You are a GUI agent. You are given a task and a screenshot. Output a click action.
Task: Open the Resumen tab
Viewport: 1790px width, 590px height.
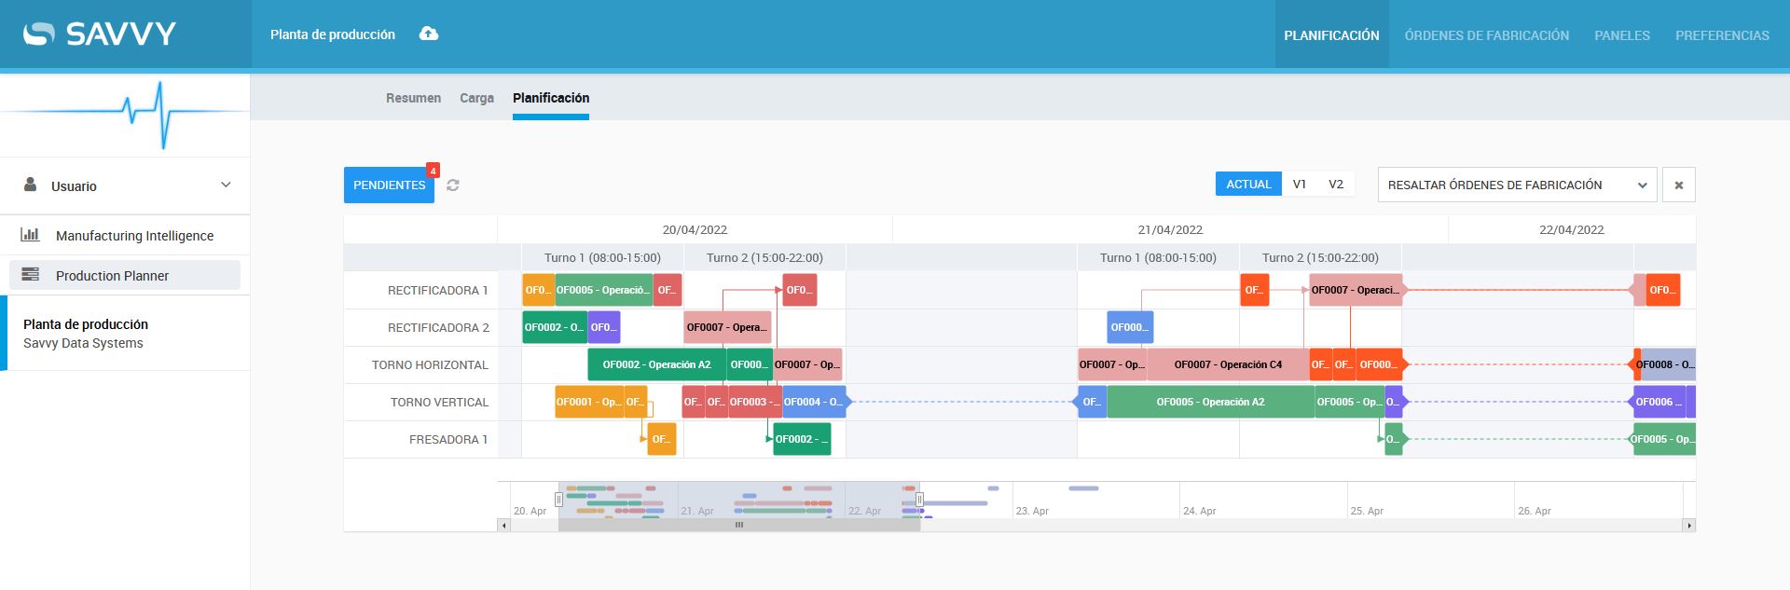pyautogui.click(x=413, y=98)
